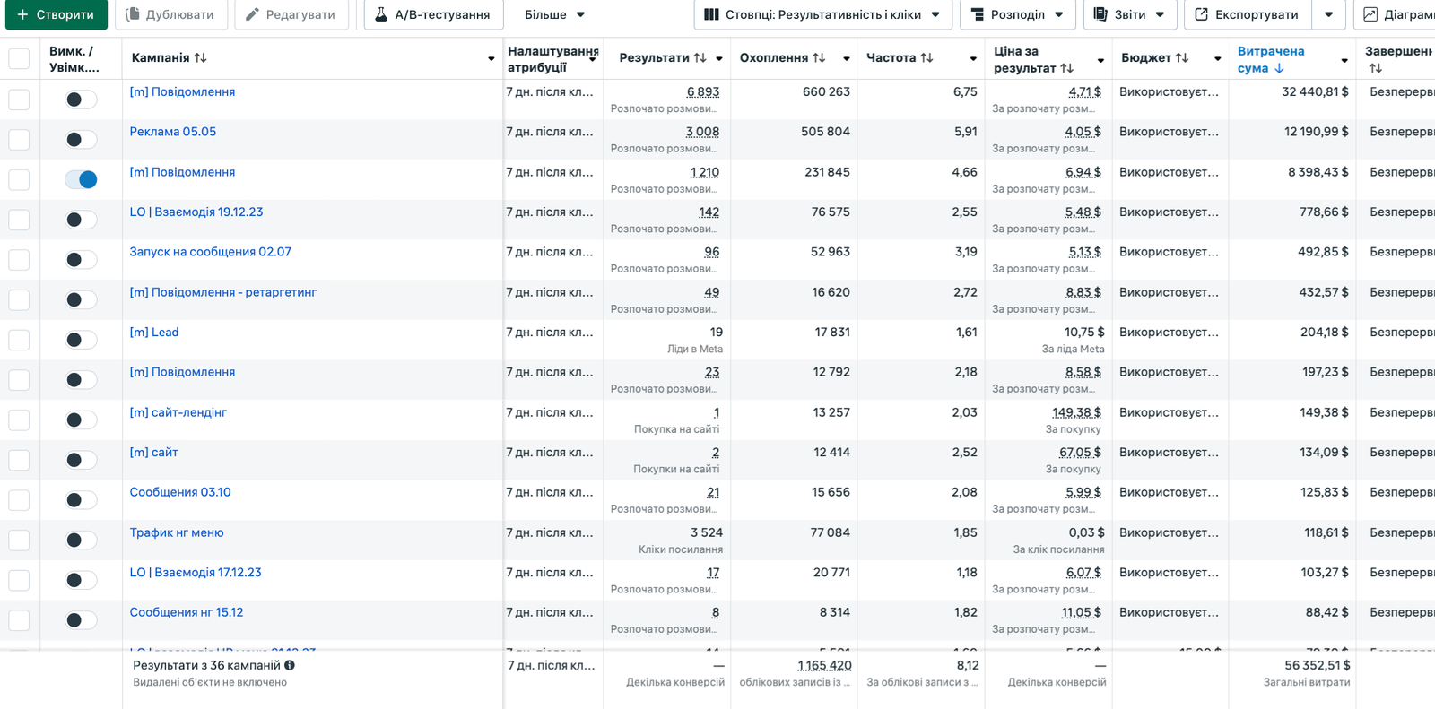Click the Розподіл breakdown icon
This screenshot has width=1435, height=709.
click(977, 14)
